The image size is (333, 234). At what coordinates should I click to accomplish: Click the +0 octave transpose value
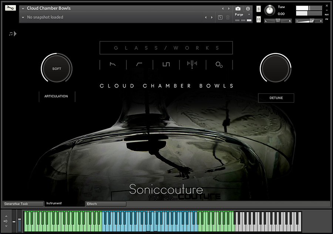point(5,221)
